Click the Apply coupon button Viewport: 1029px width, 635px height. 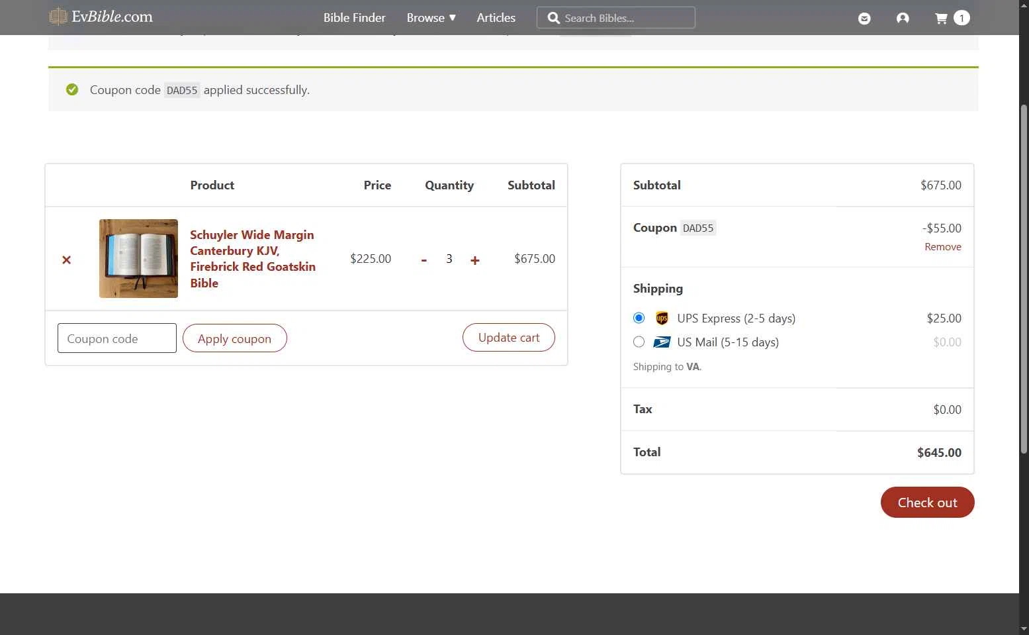point(234,338)
